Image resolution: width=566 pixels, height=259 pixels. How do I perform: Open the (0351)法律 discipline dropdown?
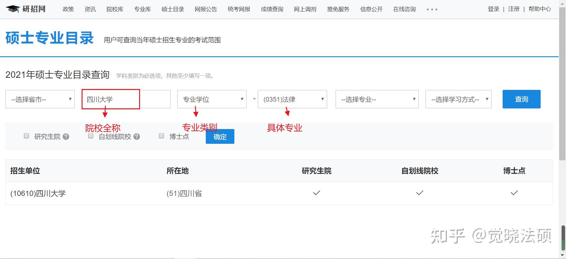292,99
